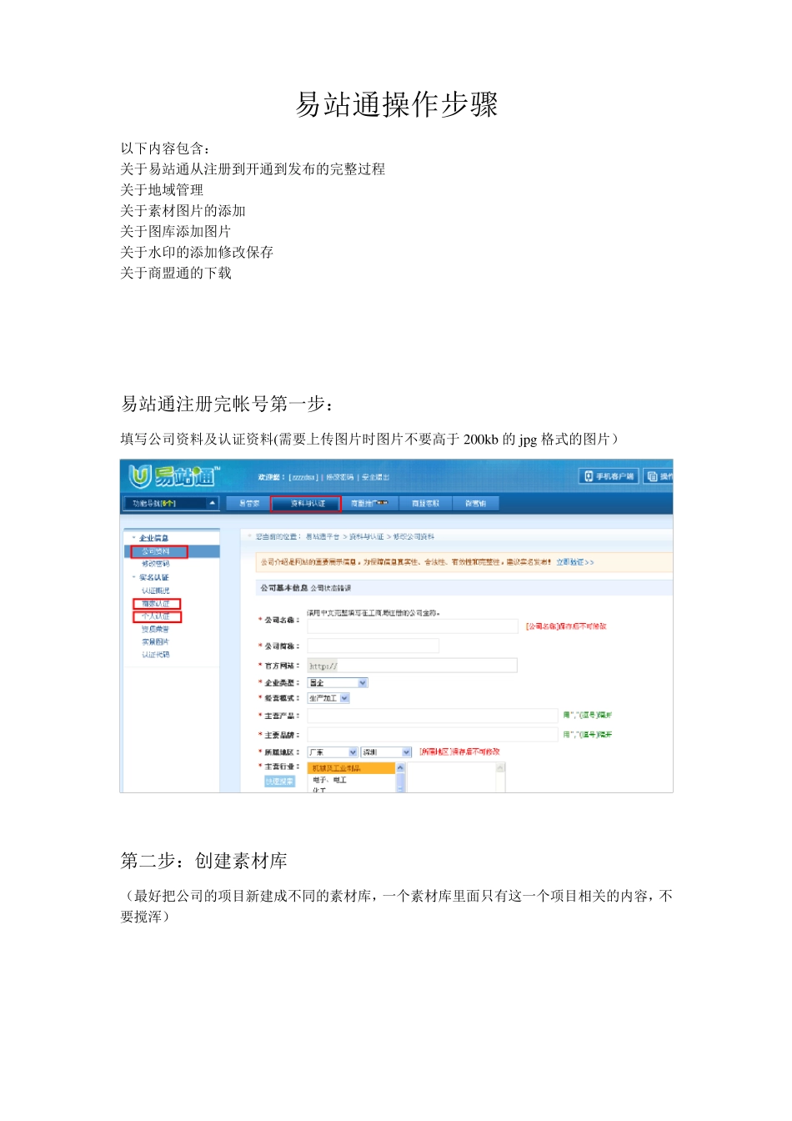Open the 企业类型 dropdown
The image size is (792, 1121).
pos(338,682)
